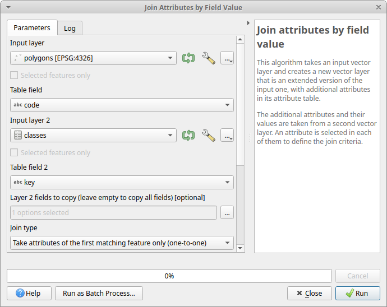The image size is (387, 307).
Task: Switch to the Log tab
Action: tap(70, 28)
